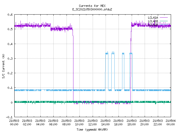Click the y-axis tick value 0.1
The image size is (176, 132).
(x=10, y=88)
